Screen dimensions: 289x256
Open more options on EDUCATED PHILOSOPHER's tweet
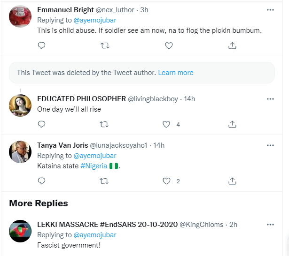pyautogui.click(x=270, y=99)
